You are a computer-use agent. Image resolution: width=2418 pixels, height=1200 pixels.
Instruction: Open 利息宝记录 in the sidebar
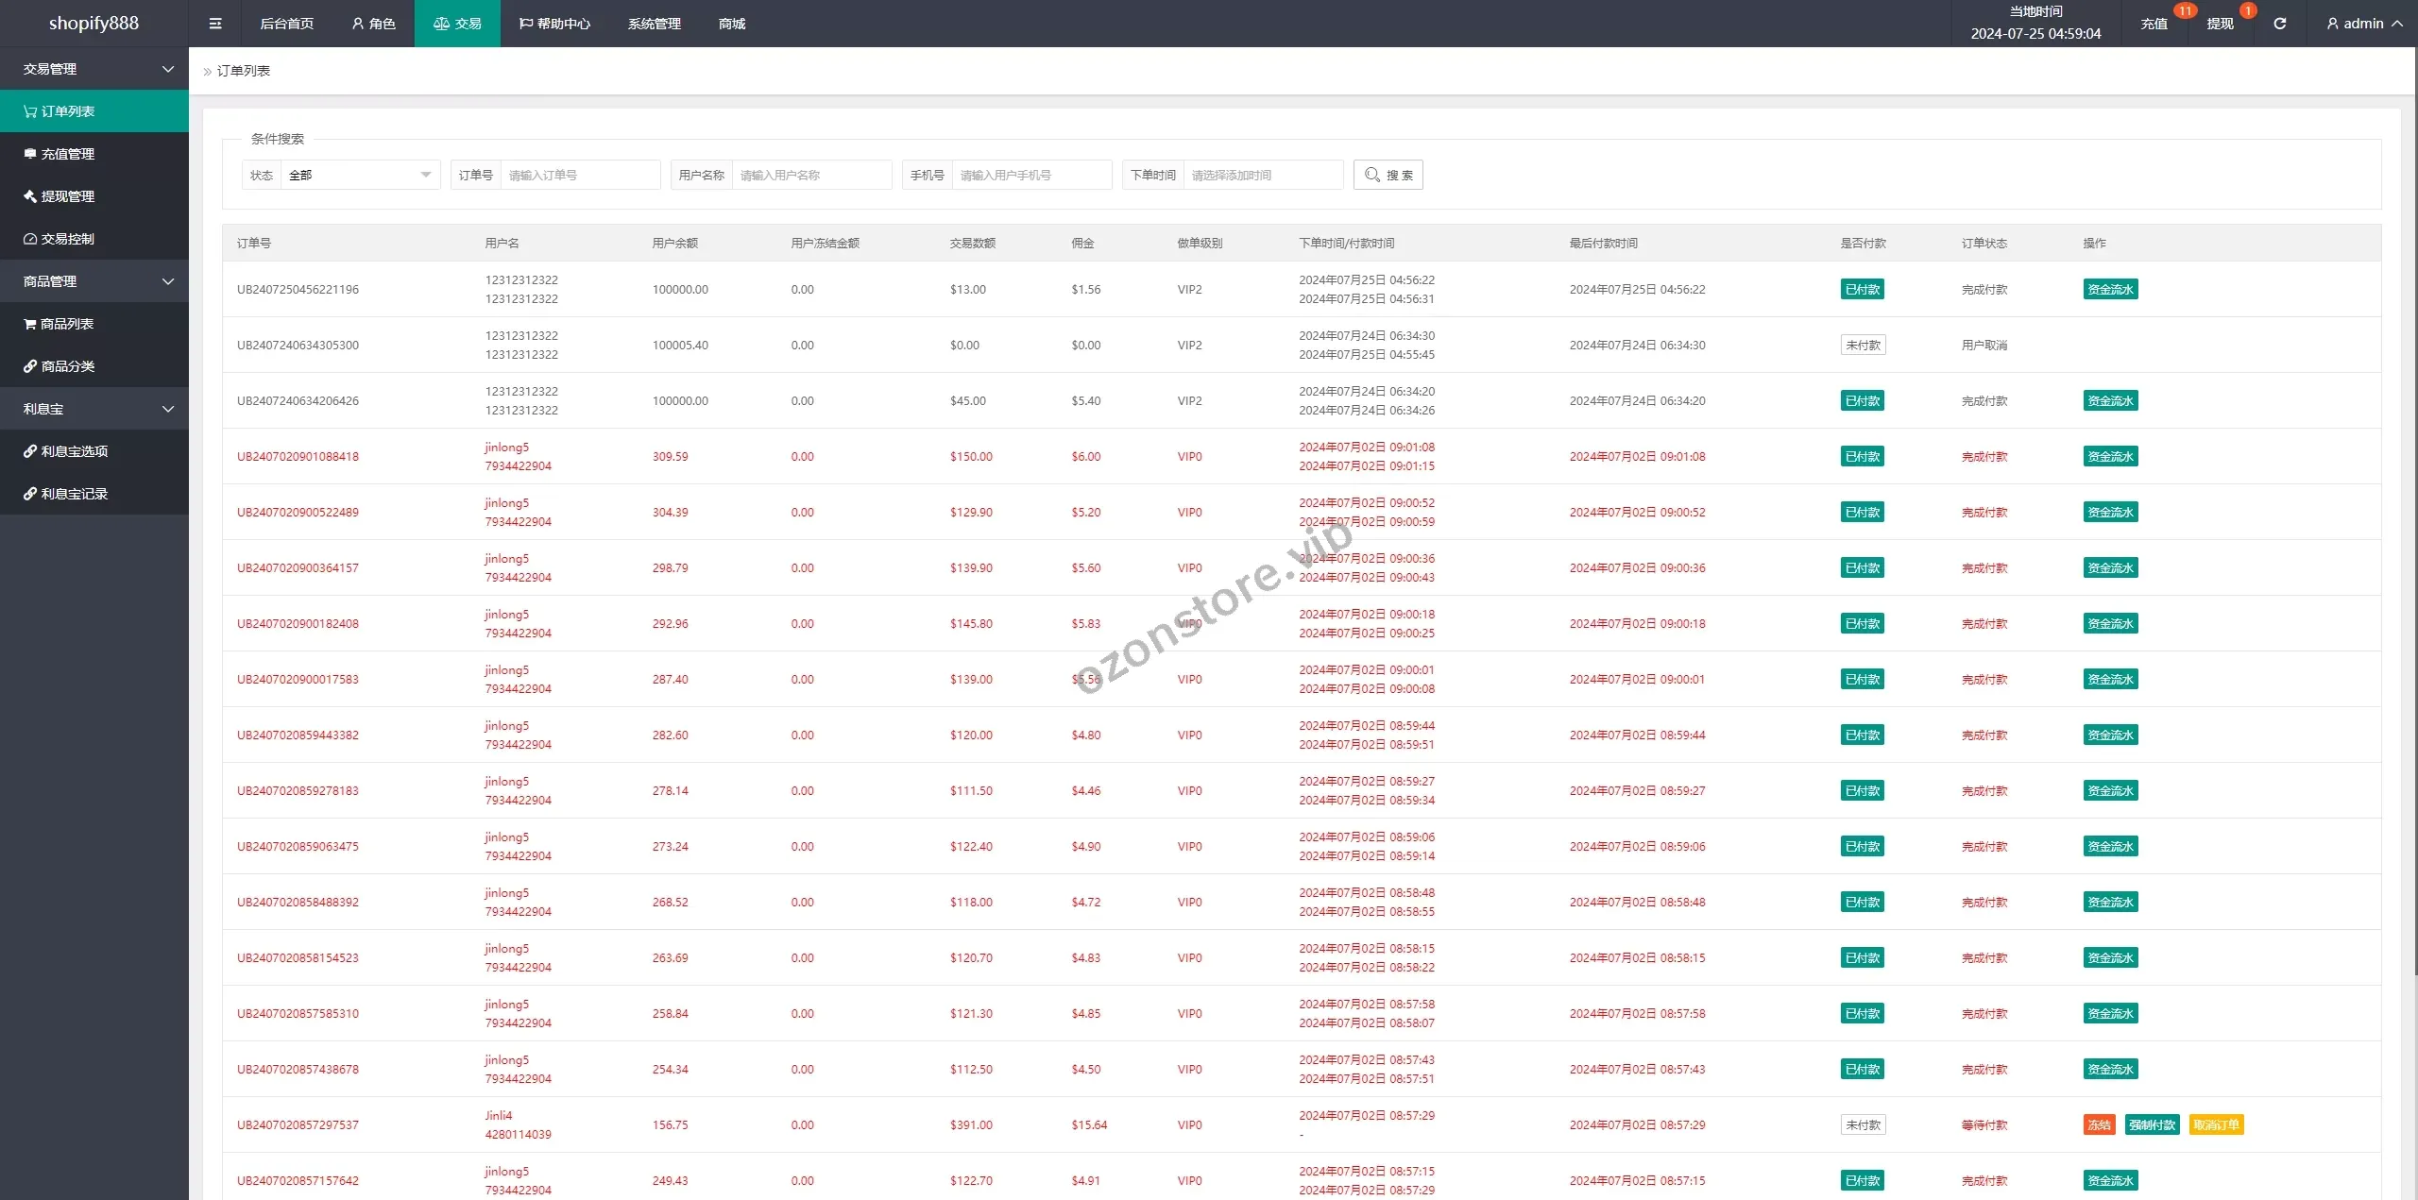click(75, 494)
